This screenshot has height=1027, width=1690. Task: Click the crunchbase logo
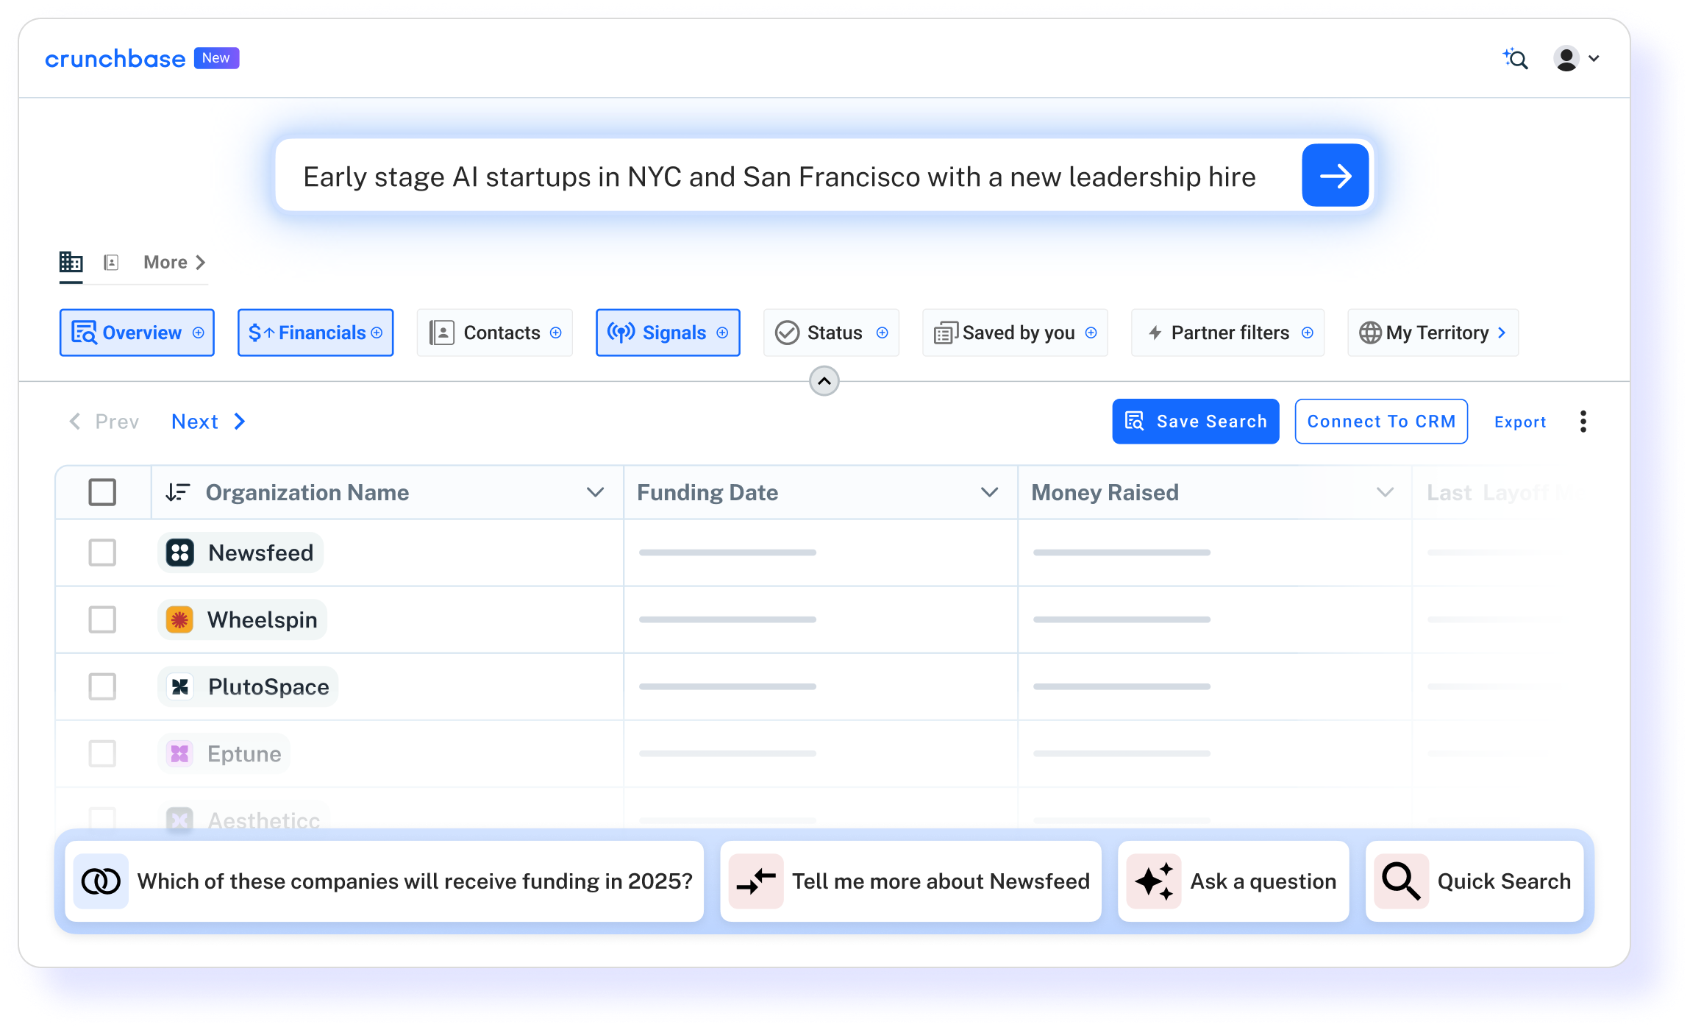[x=115, y=59]
